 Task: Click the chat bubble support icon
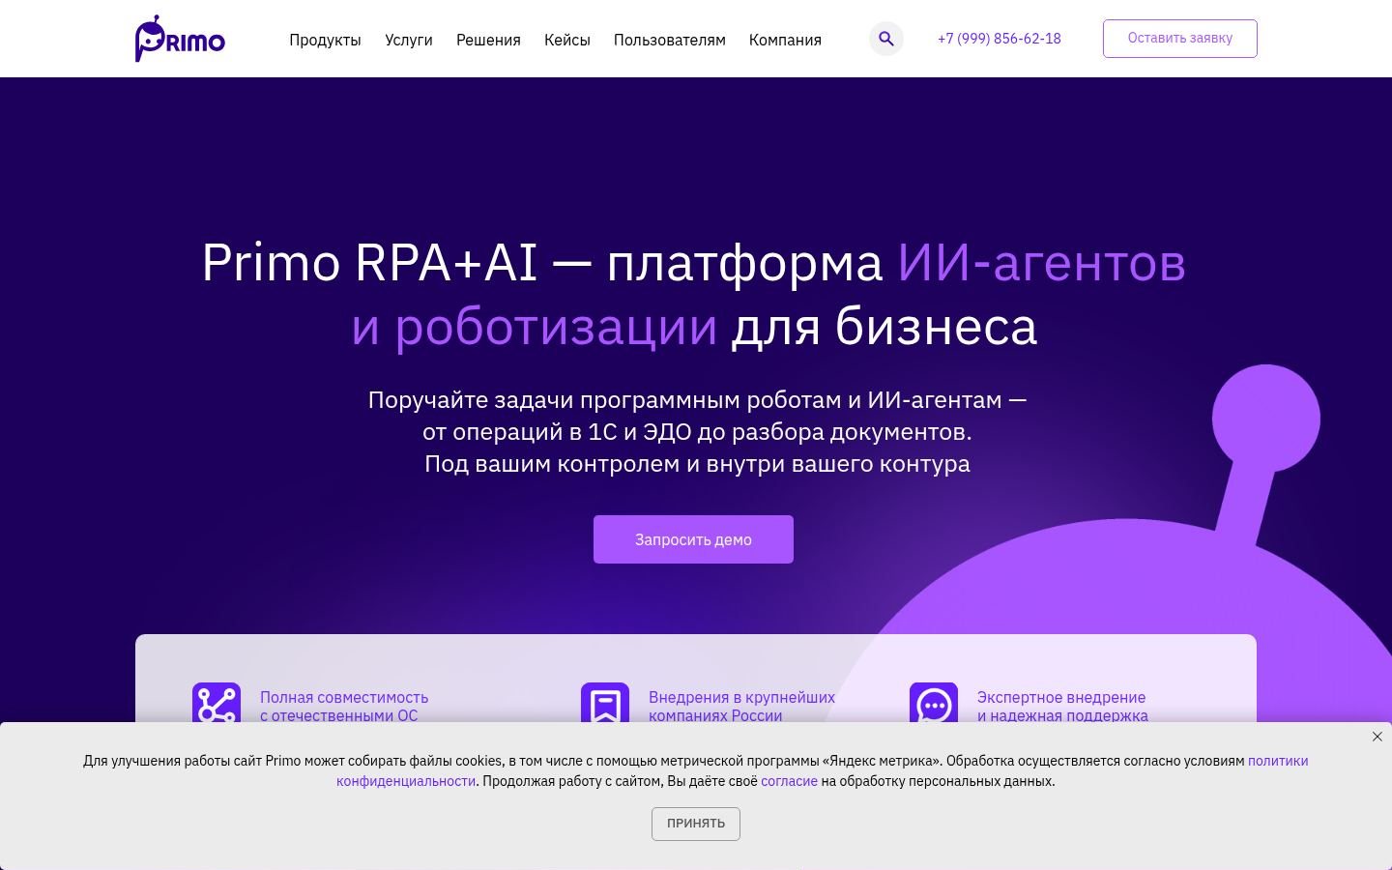coord(934,704)
